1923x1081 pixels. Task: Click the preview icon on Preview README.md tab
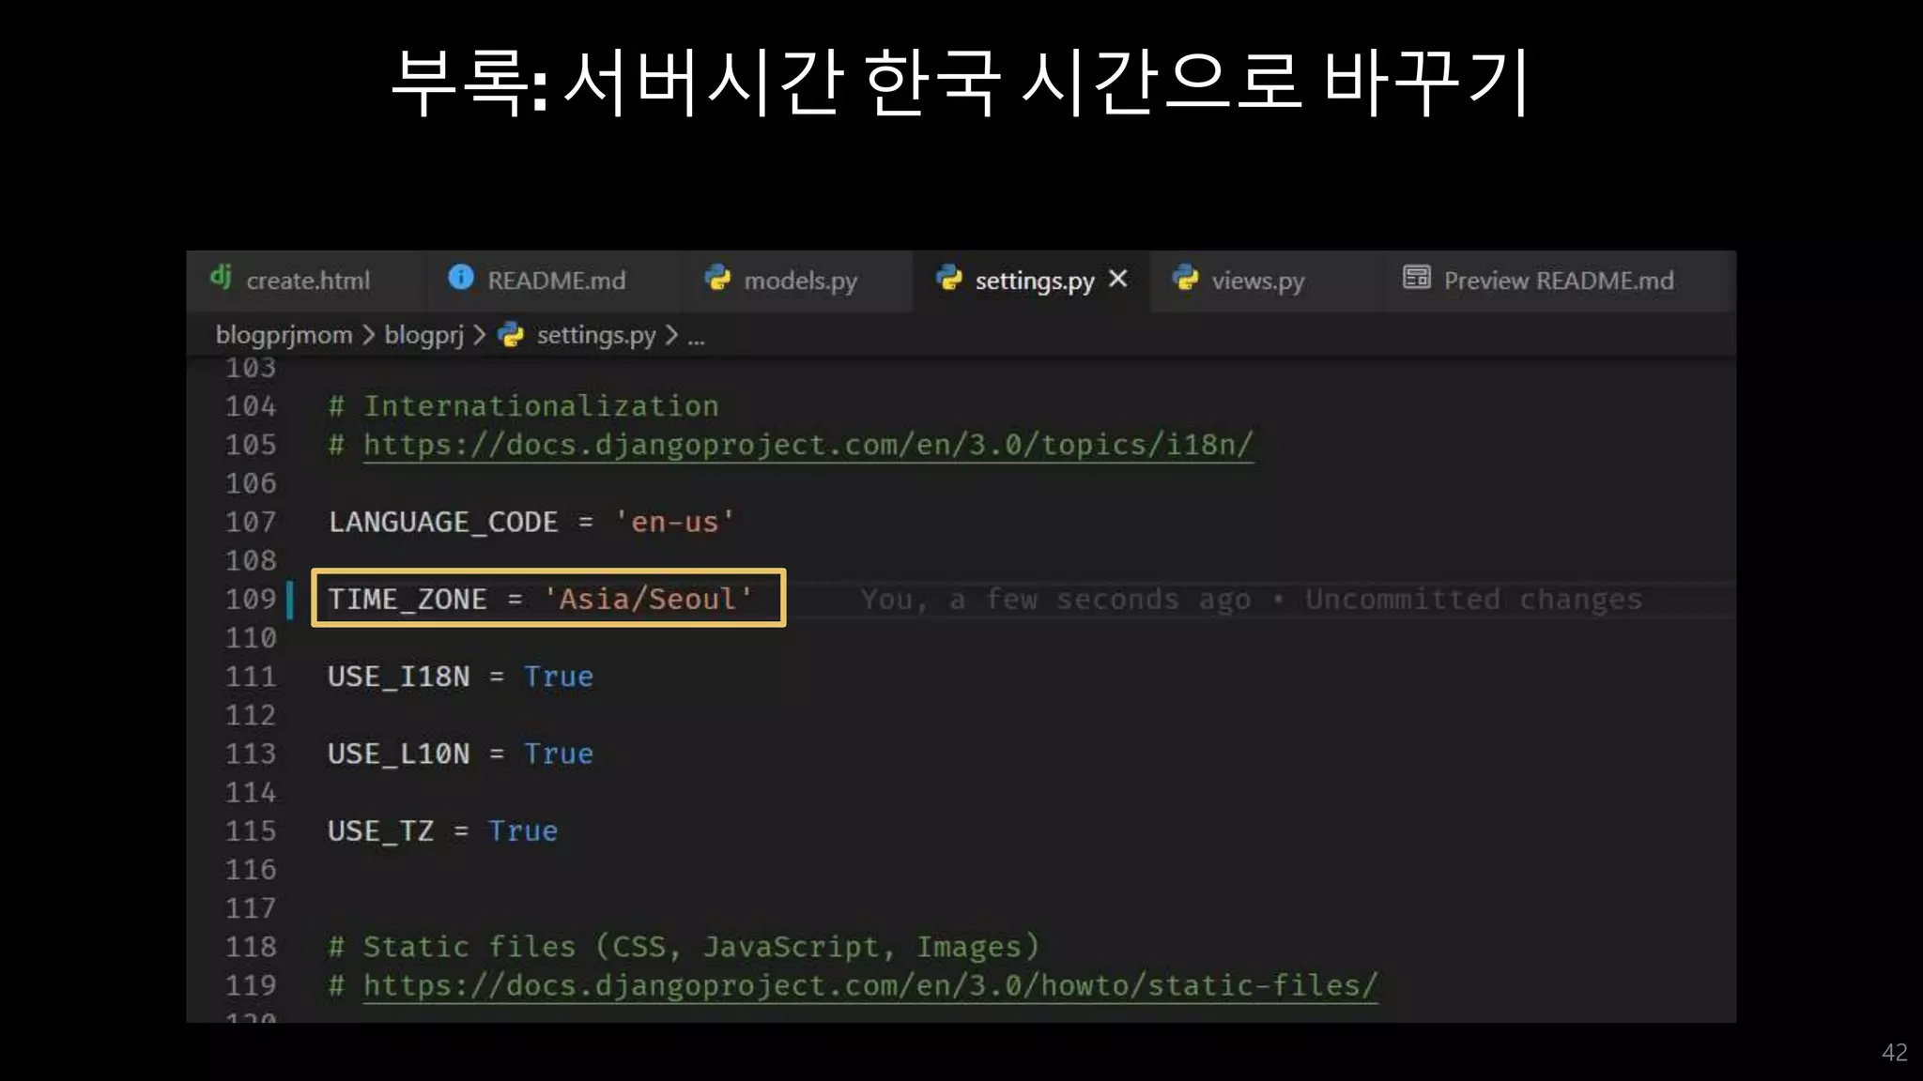click(x=1416, y=278)
